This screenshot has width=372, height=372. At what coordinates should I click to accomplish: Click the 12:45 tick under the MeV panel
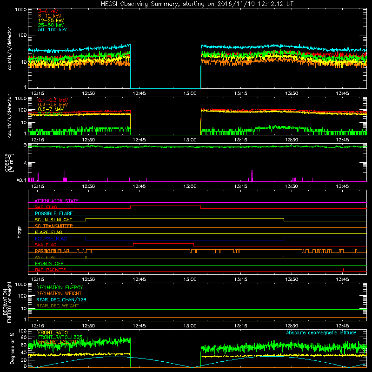(139, 140)
